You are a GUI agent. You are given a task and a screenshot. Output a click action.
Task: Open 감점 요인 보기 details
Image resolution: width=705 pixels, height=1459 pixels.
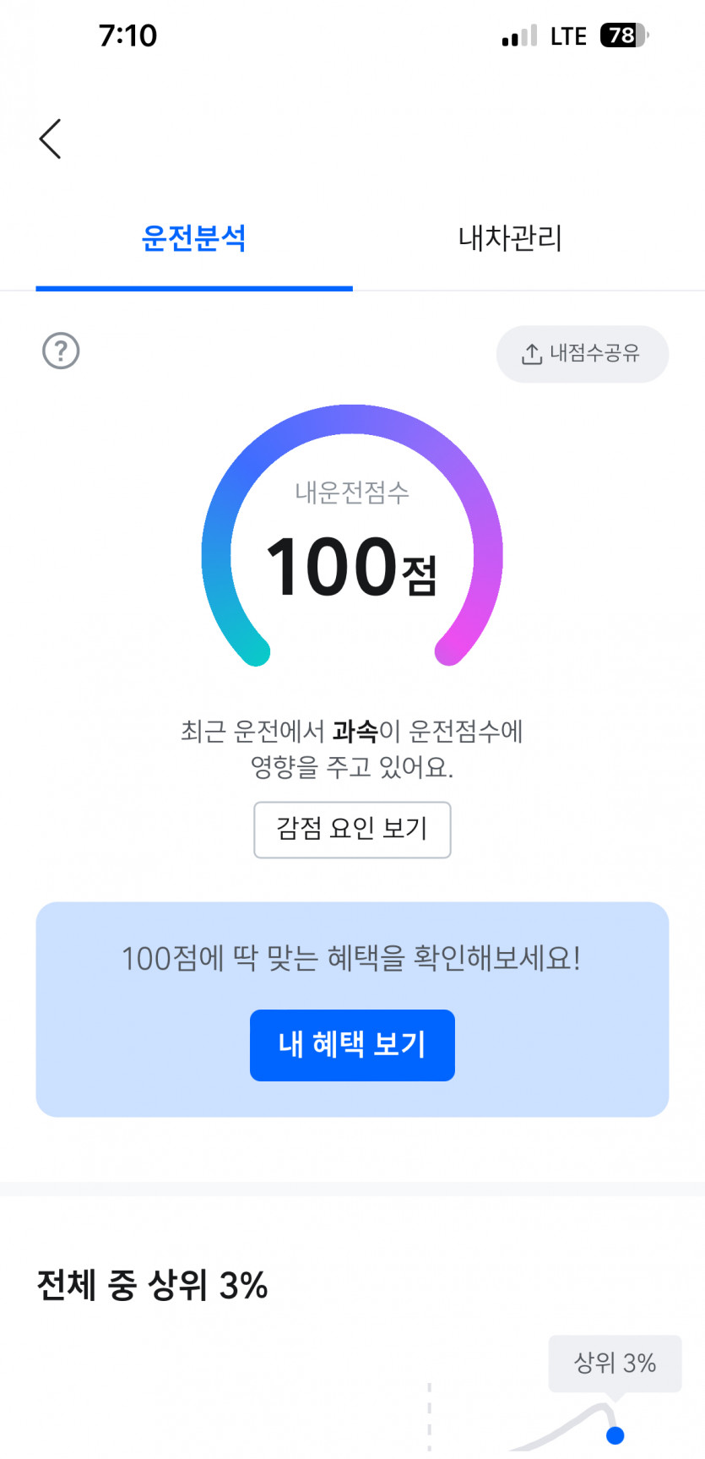click(352, 829)
